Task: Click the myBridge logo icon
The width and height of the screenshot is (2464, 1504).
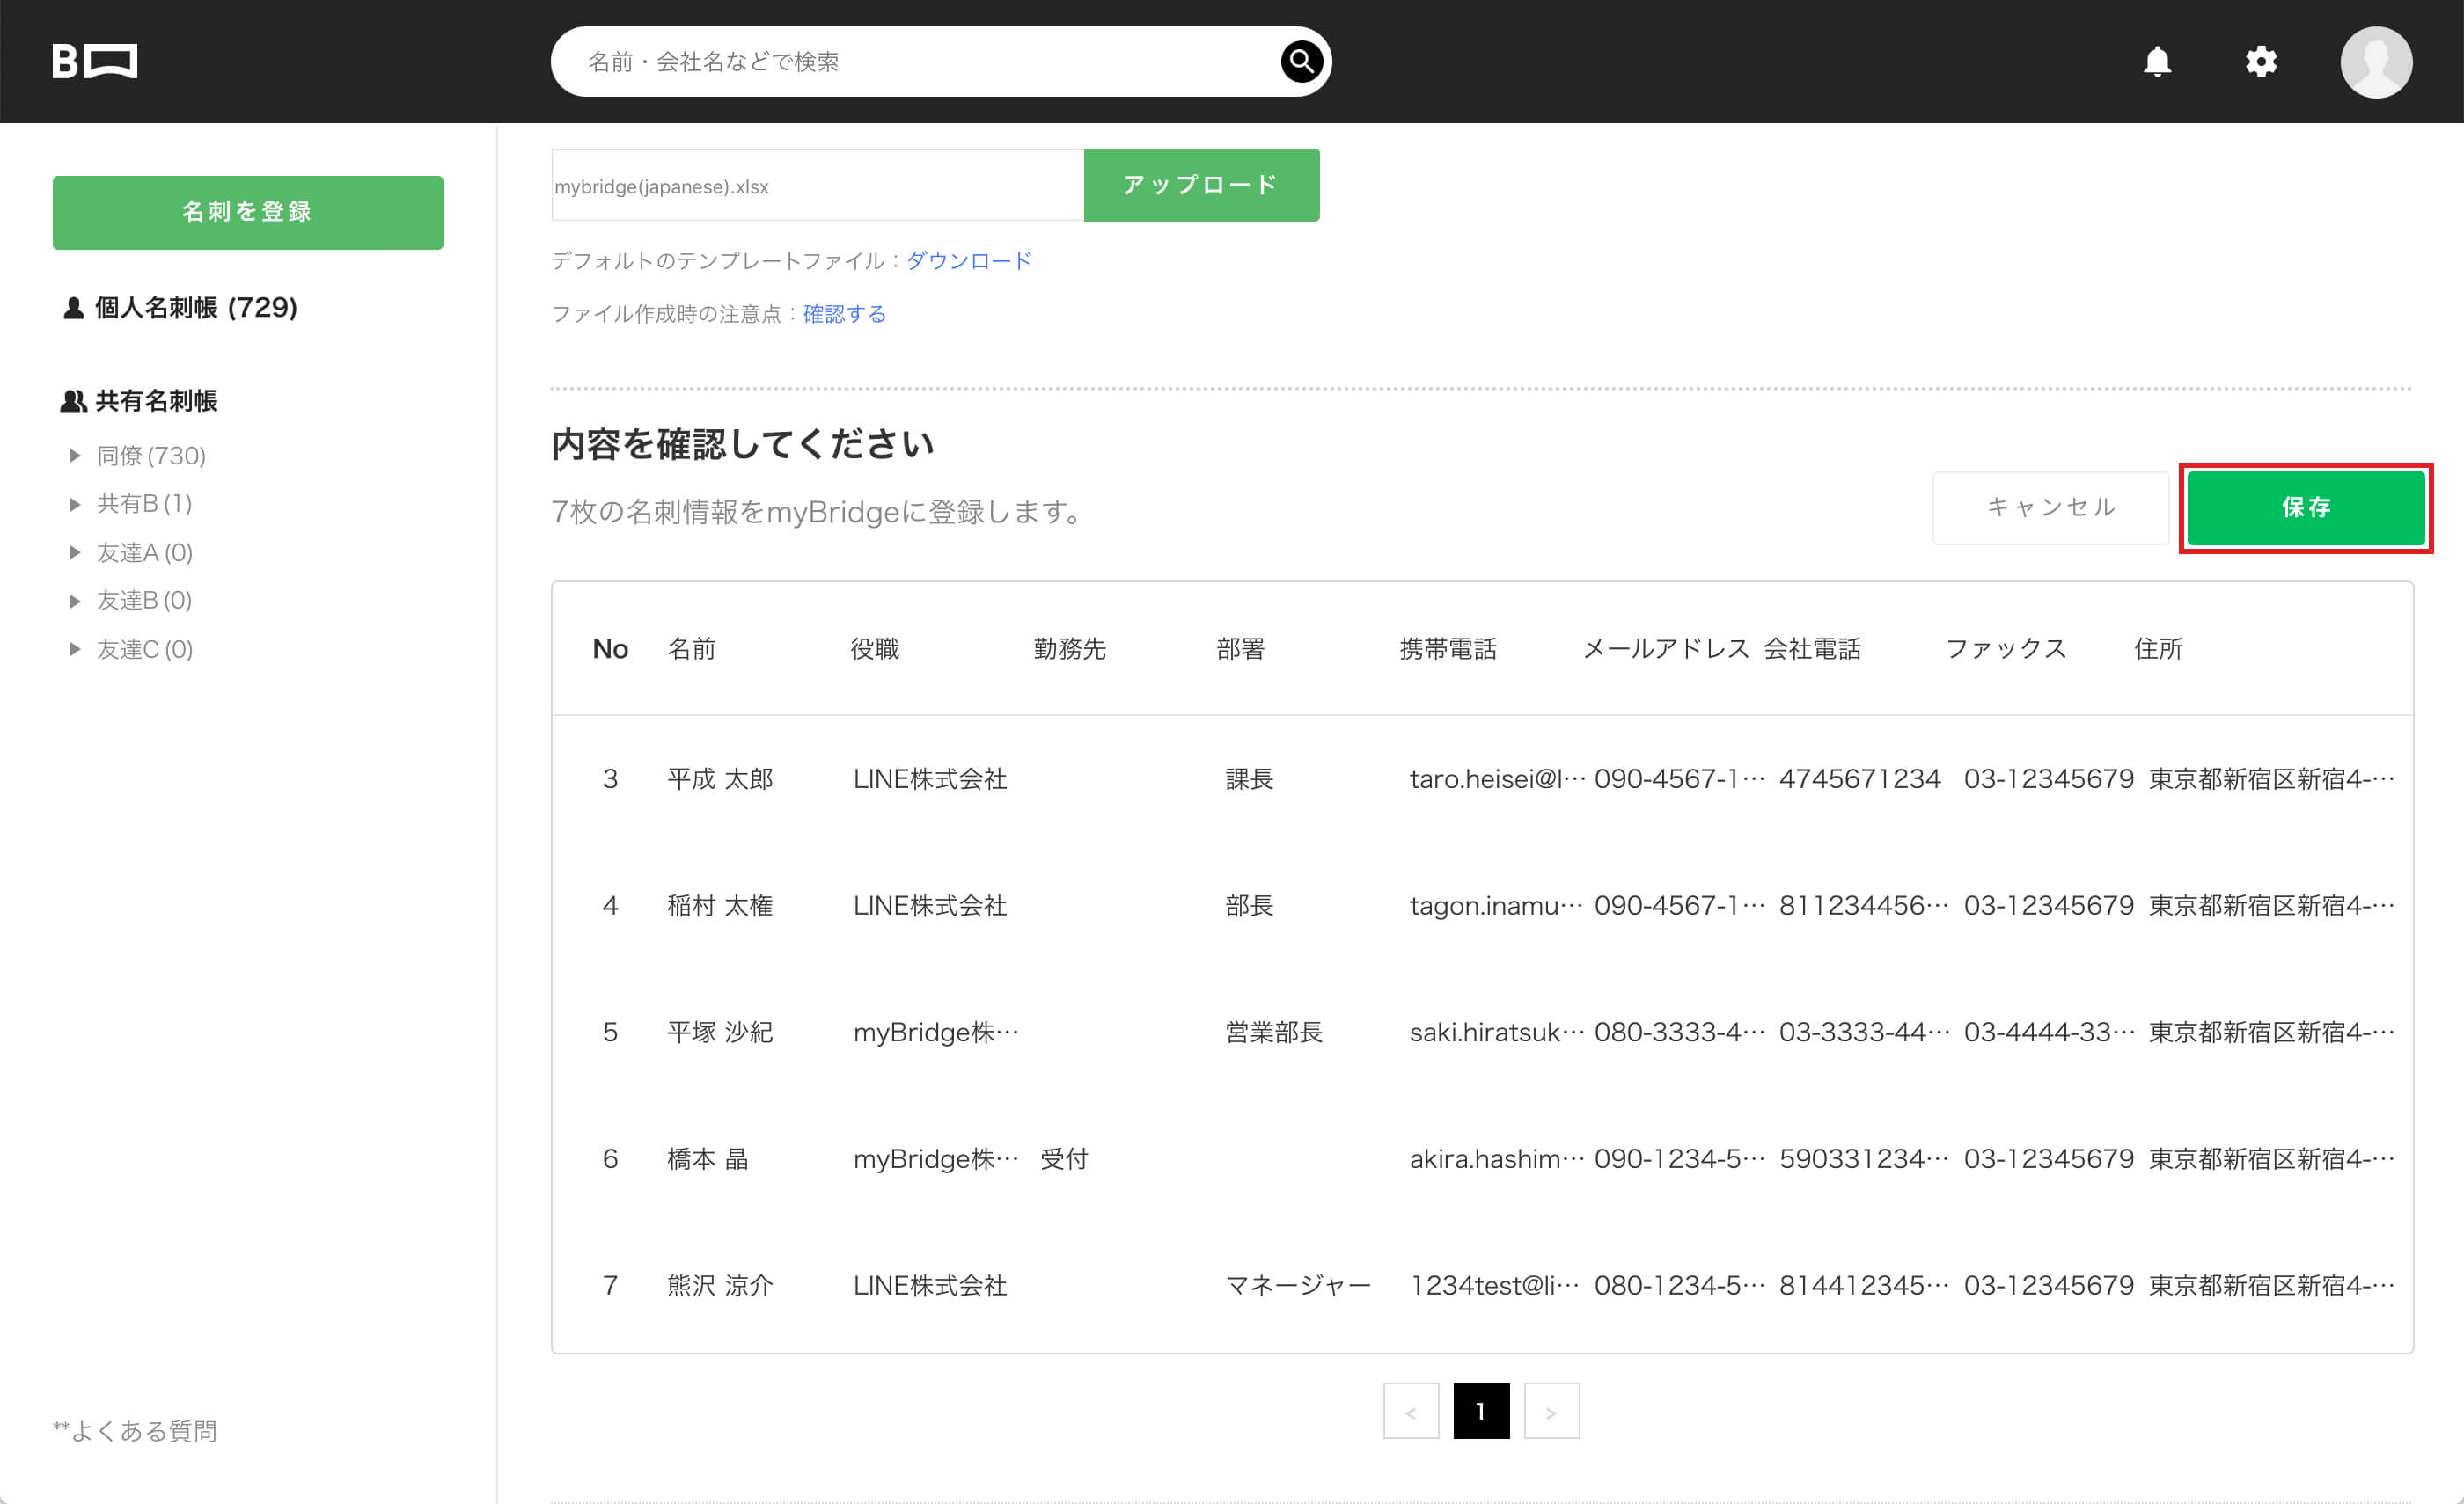Action: (95, 61)
